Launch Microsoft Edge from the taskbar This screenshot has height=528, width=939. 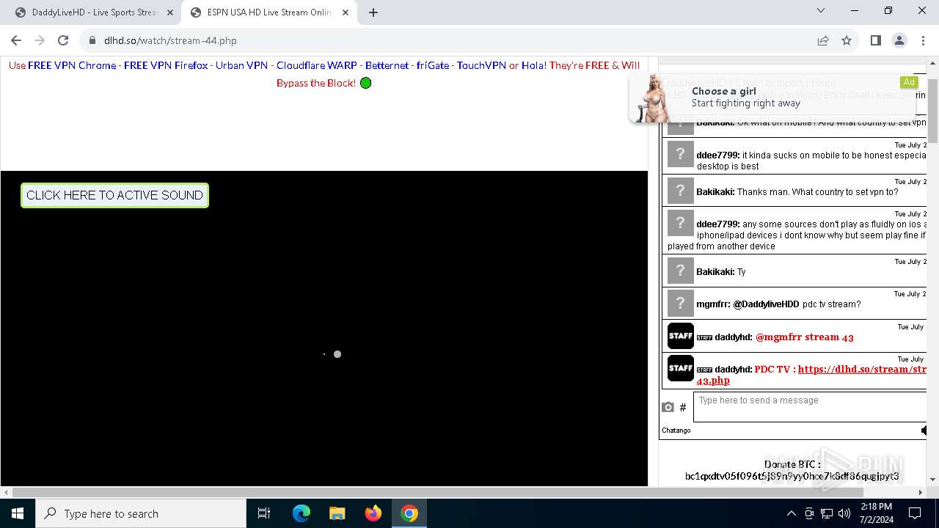[x=302, y=513]
